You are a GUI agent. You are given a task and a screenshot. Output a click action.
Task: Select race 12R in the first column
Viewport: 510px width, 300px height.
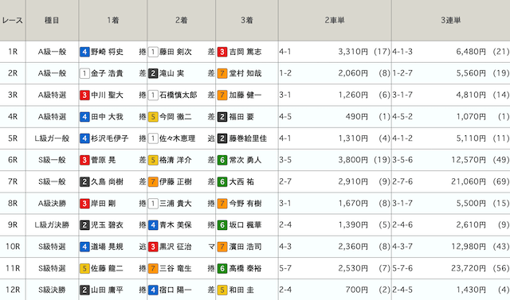[13, 290]
